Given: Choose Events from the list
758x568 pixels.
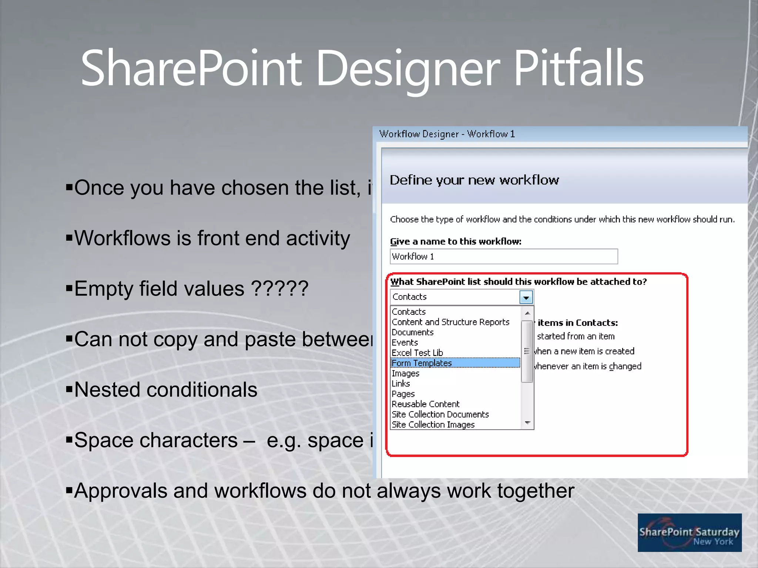Looking at the screenshot, I should (405, 343).
